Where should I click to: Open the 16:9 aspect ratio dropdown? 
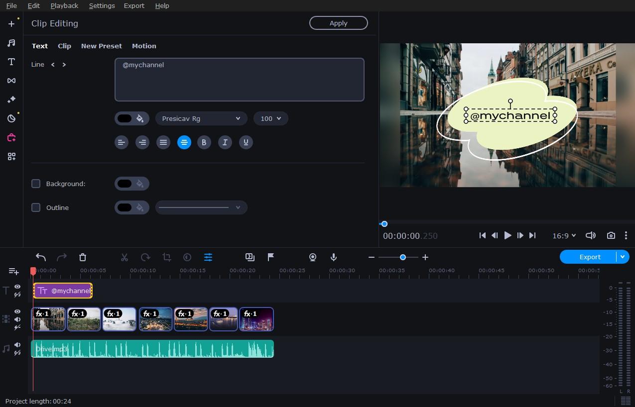(x=564, y=235)
